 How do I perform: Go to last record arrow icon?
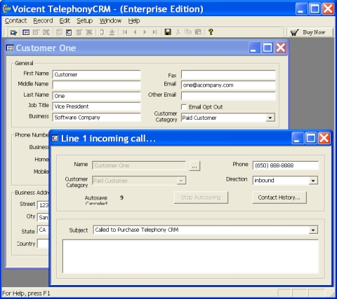click(x=154, y=32)
